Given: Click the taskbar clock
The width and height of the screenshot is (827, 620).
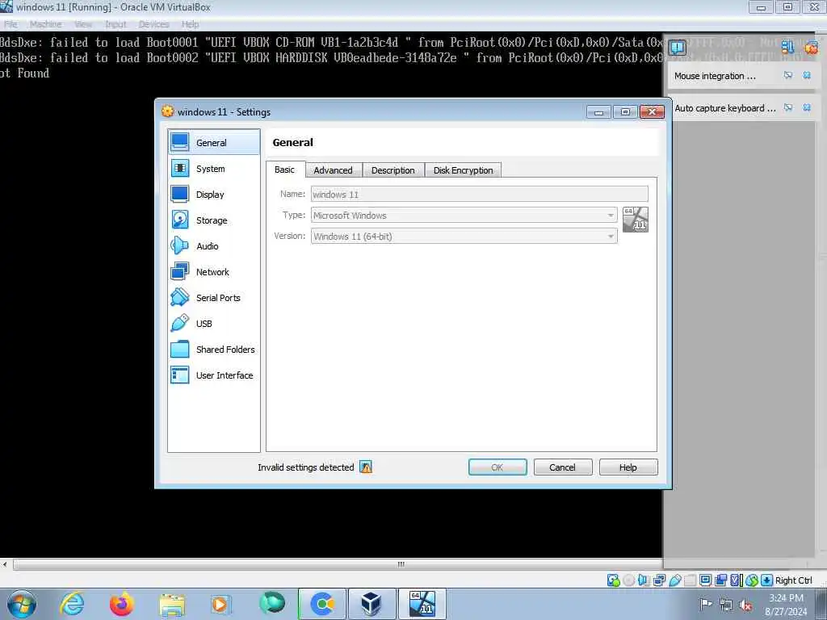Looking at the screenshot, I should tap(786, 605).
